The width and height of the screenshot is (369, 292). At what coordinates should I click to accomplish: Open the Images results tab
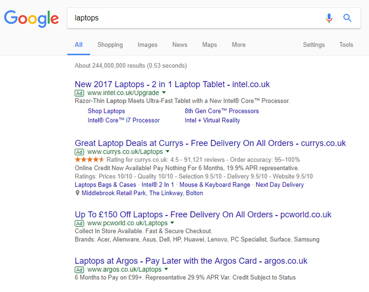coord(148,45)
